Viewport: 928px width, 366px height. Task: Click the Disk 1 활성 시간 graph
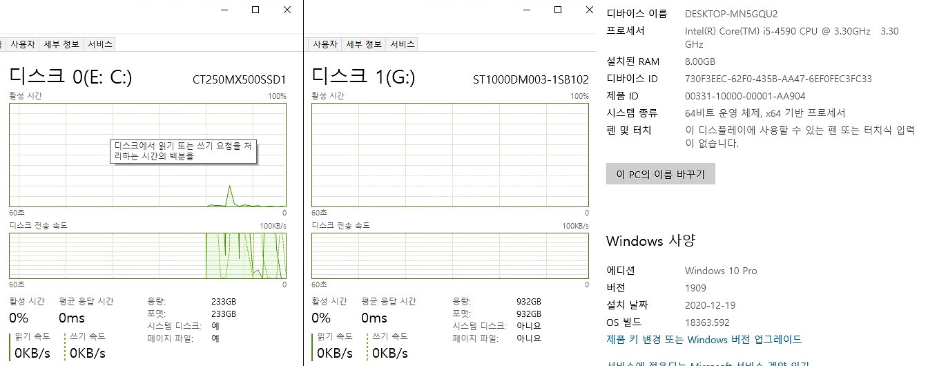click(450, 155)
